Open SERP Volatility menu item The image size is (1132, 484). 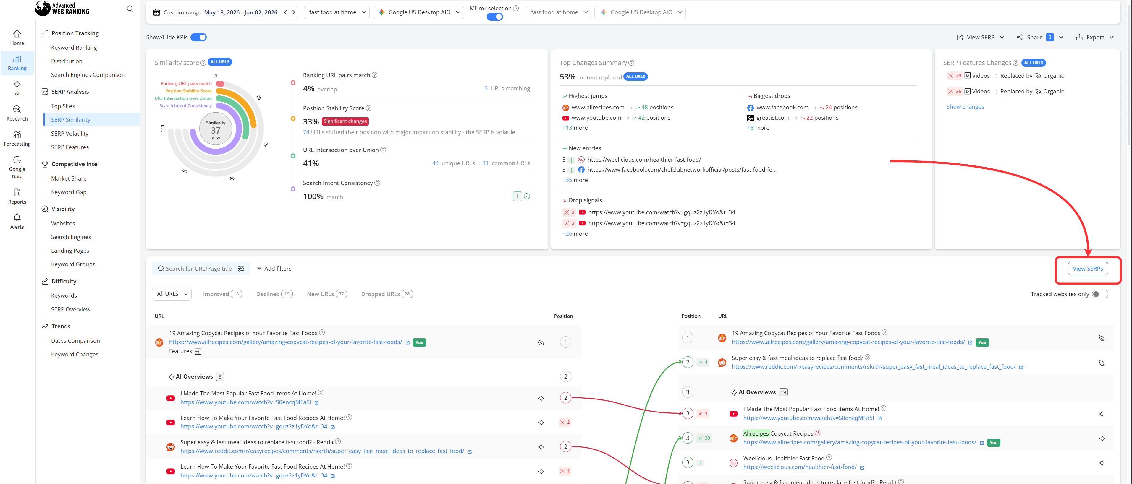(69, 134)
